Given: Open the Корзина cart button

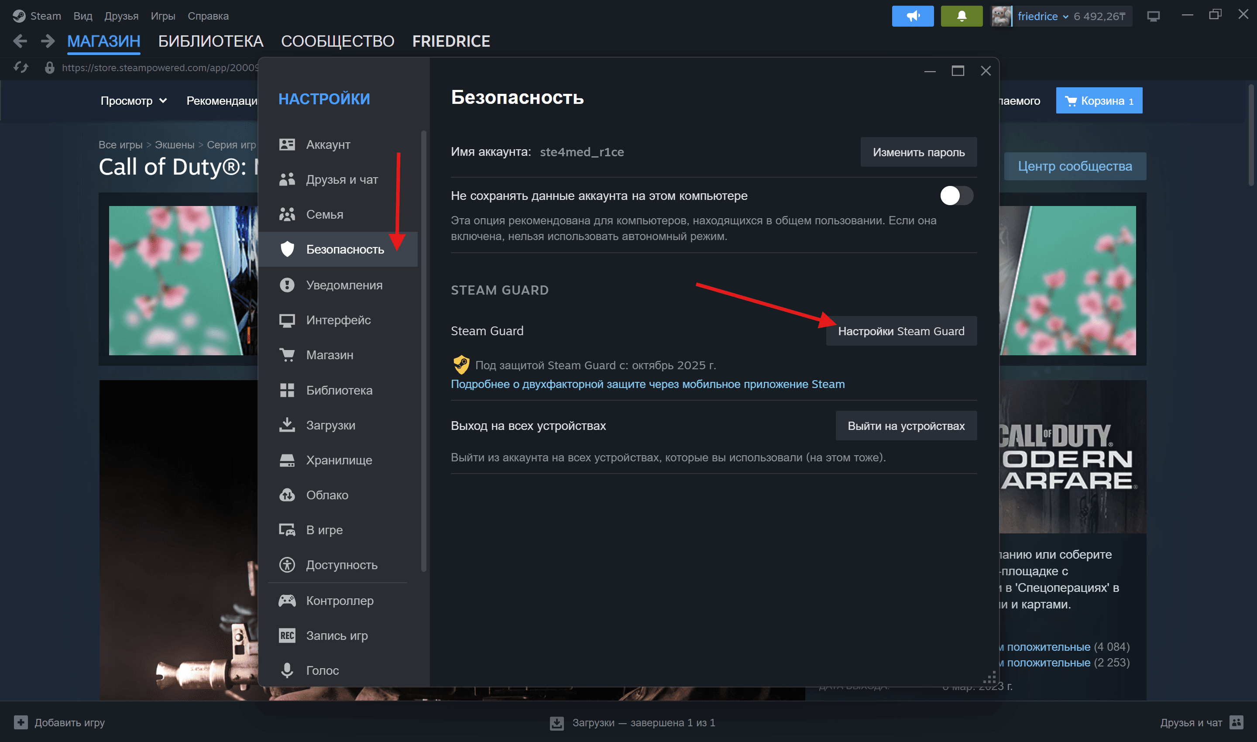Looking at the screenshot, I should coord(1099,101).
